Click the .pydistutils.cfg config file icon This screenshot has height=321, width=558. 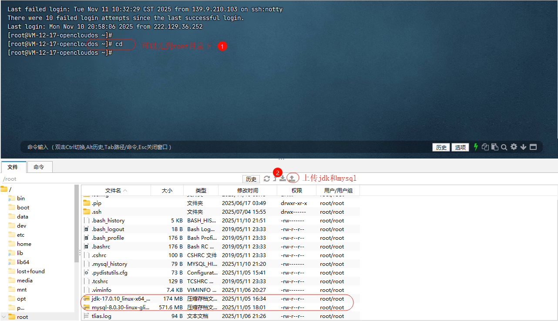(x=87, y=272)
